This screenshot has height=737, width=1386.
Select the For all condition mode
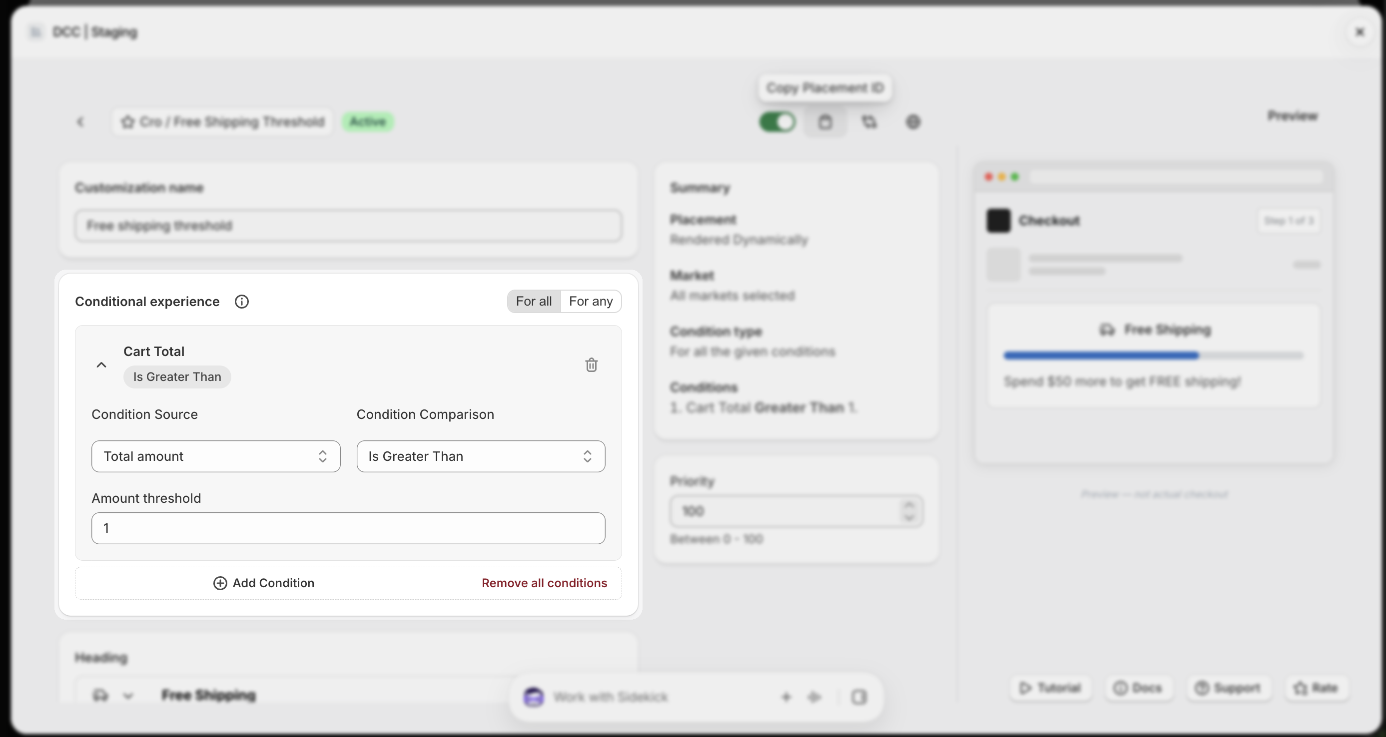click(x=534, y=301)
